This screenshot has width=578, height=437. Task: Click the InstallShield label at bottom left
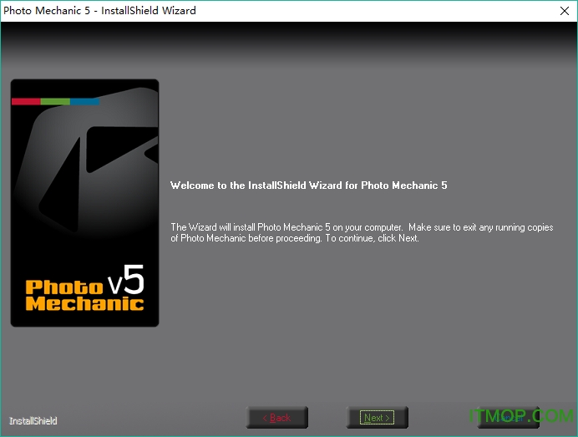pos(33,420)
